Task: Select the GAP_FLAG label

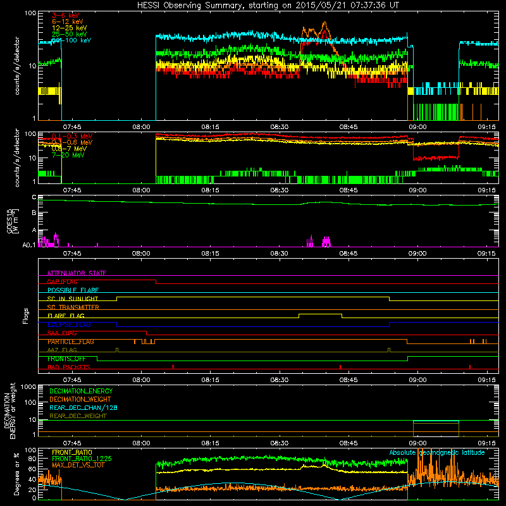Action: coord(62,281)
